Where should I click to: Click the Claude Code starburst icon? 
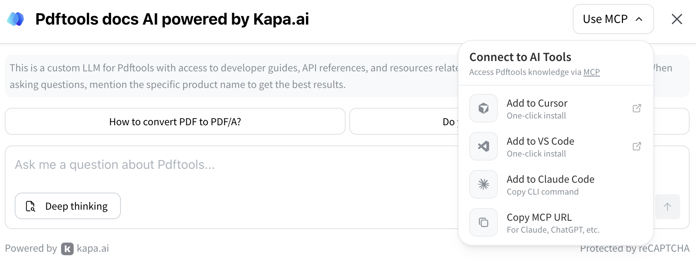pos(484,184)
